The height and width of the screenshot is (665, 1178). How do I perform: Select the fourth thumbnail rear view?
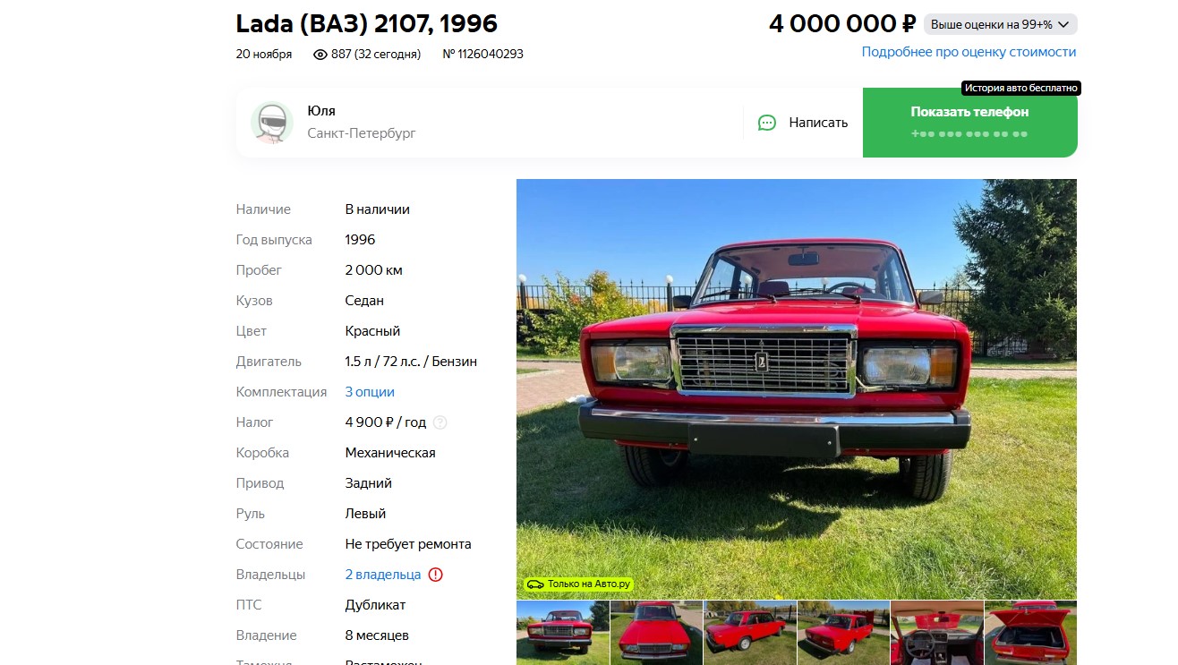point(843,633)
